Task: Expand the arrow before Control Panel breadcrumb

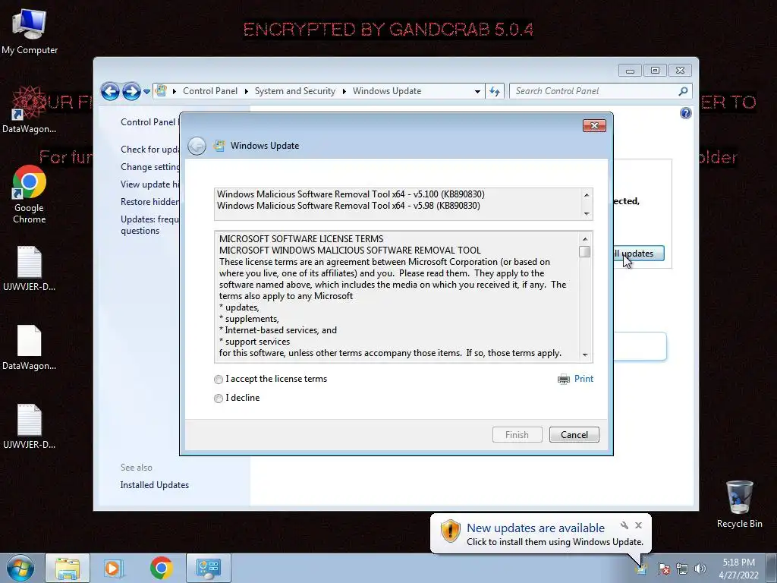Action: 175,92
